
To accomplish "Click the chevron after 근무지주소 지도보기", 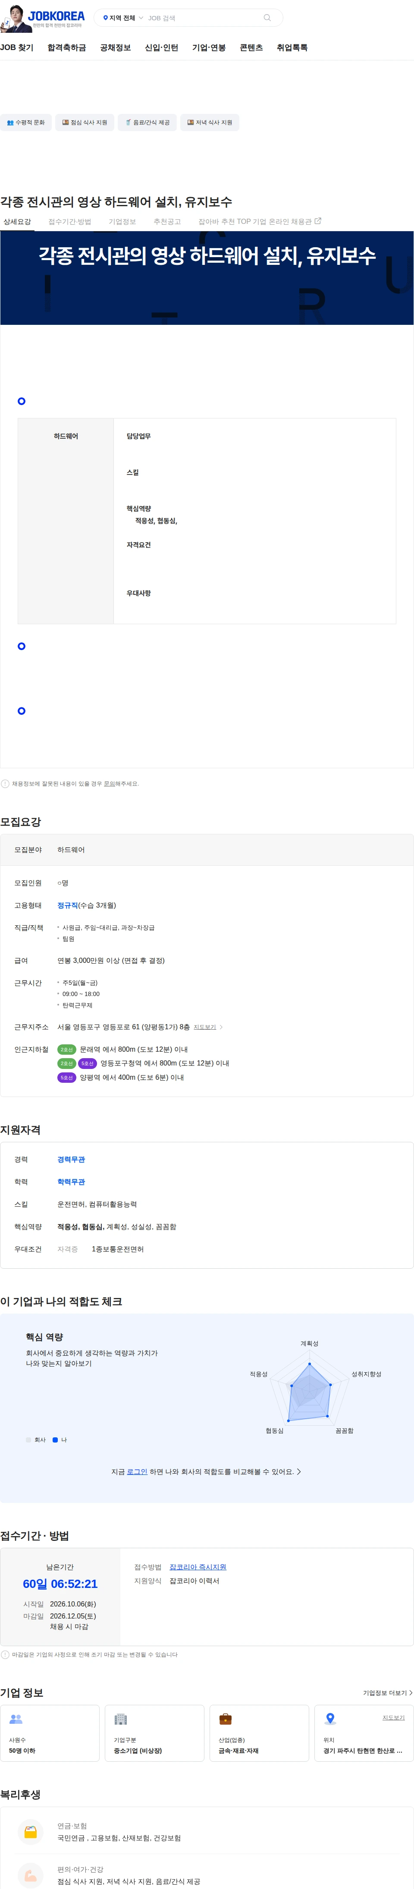I will pos(221,1028).
